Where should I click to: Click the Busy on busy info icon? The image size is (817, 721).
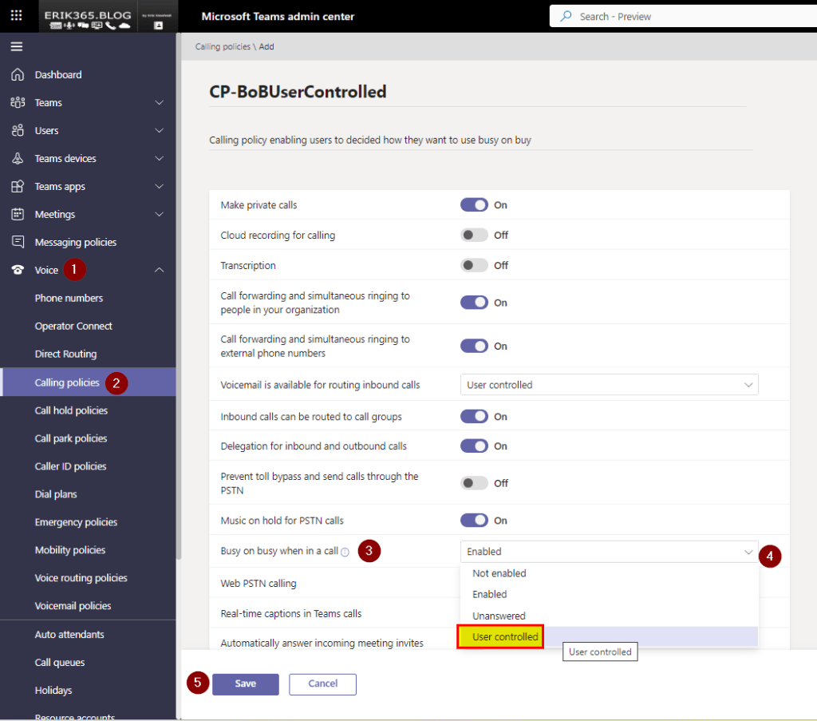click(x=345, y=552)
